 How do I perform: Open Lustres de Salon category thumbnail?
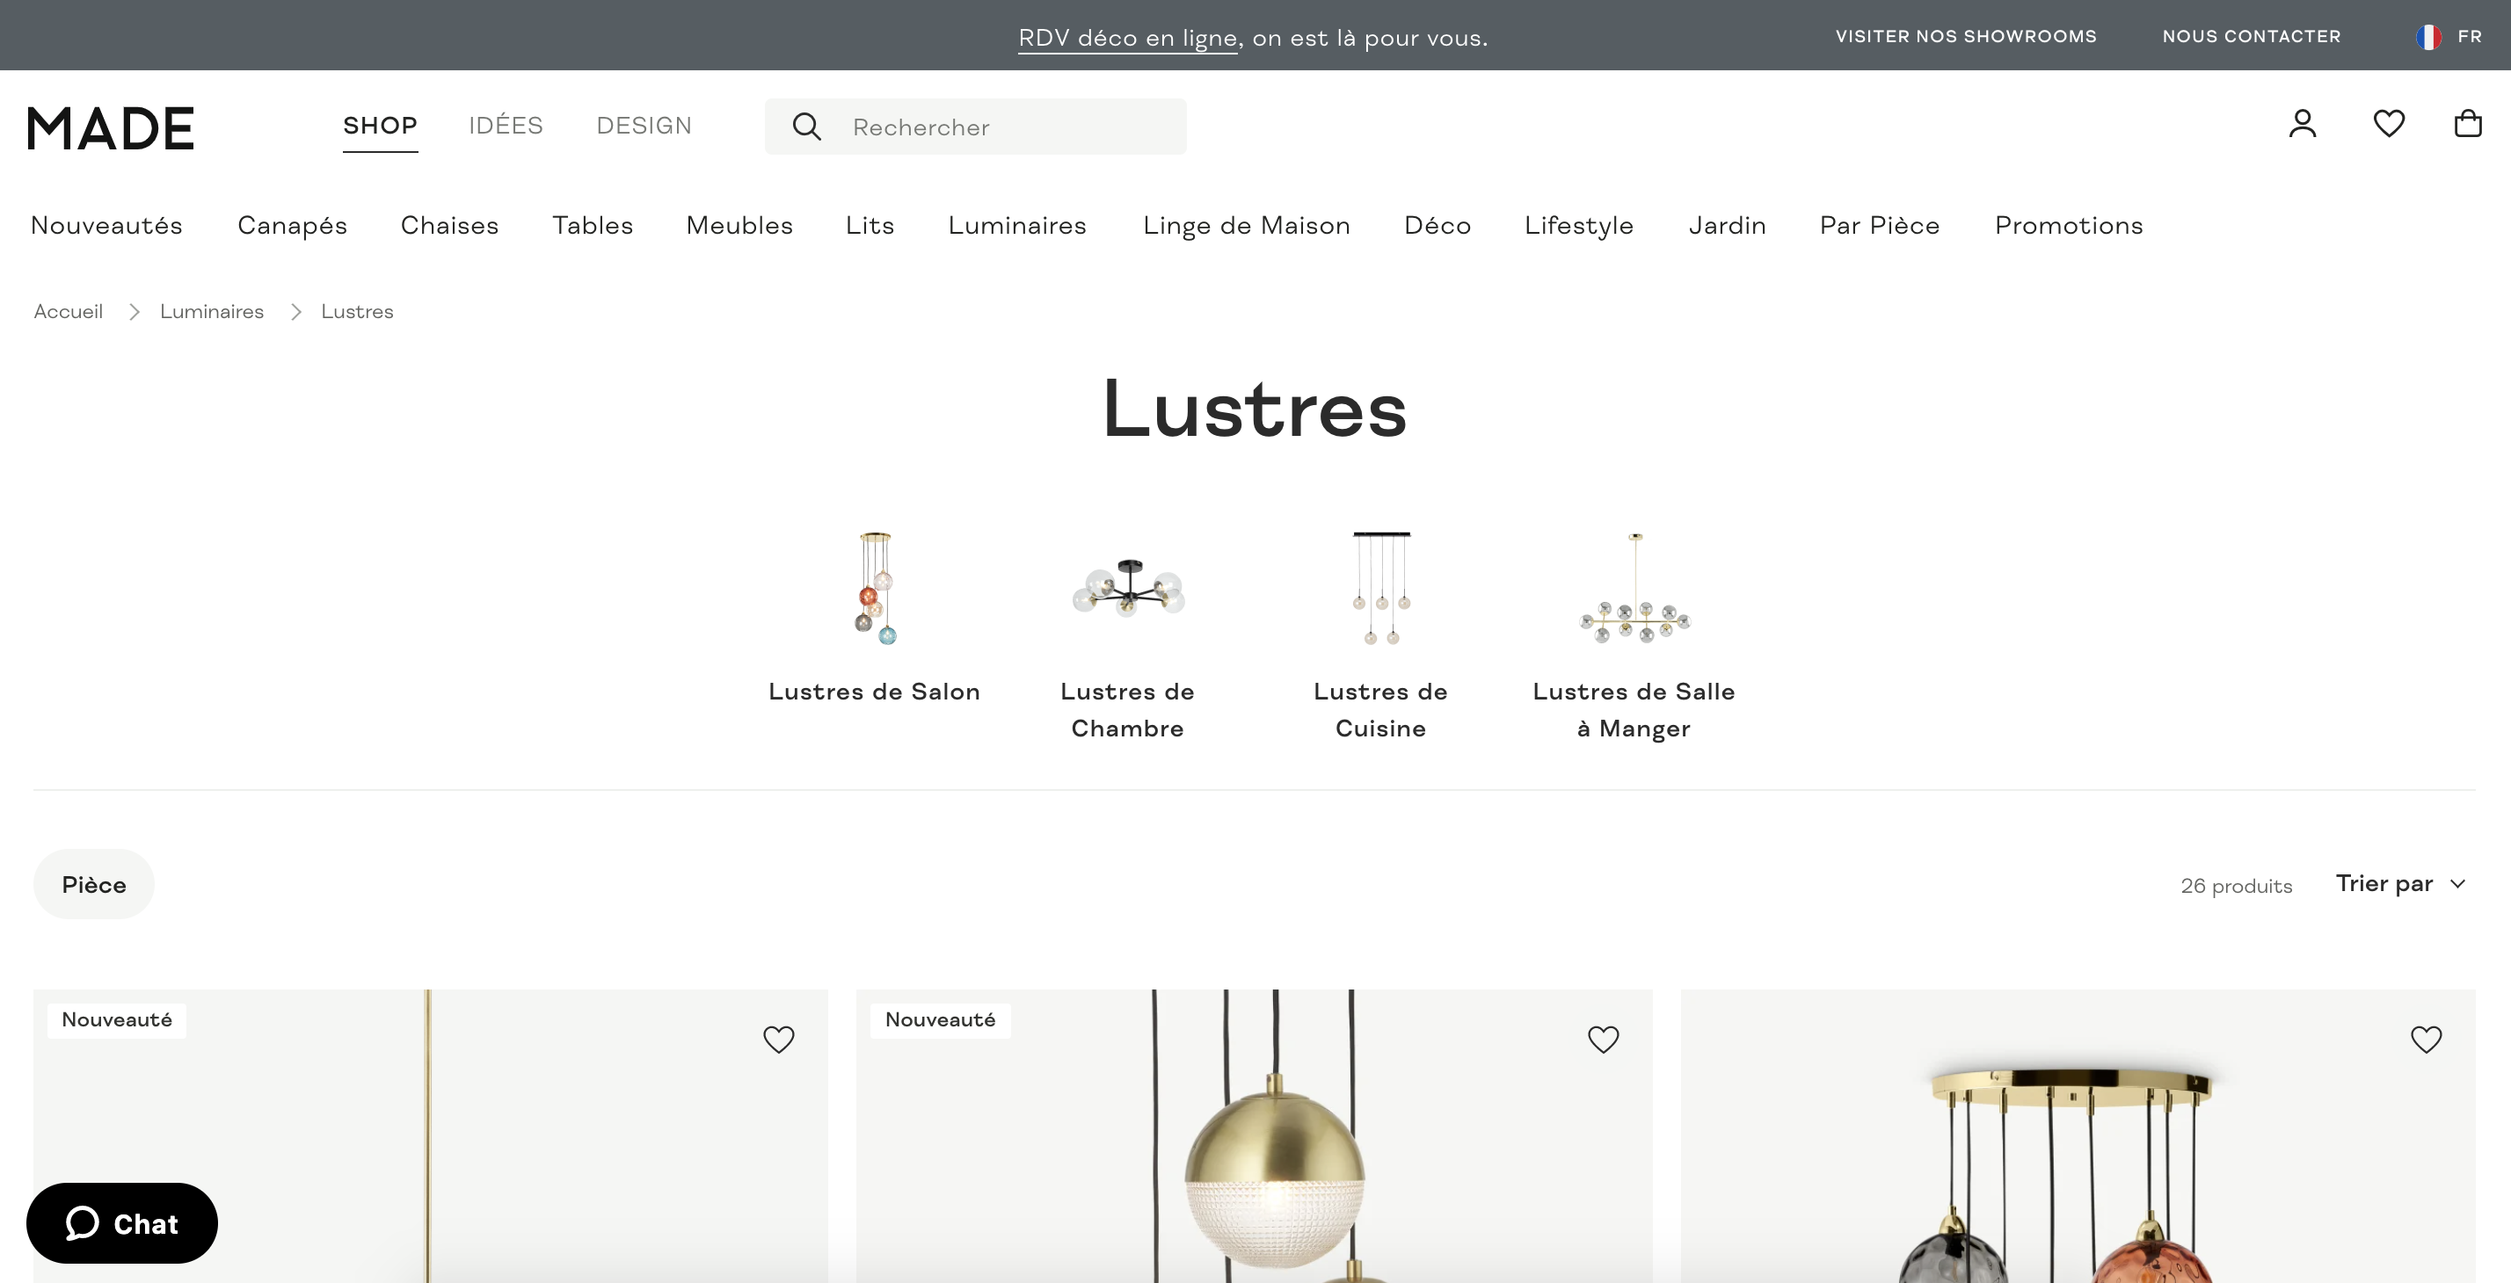click(x=874, y=587)
